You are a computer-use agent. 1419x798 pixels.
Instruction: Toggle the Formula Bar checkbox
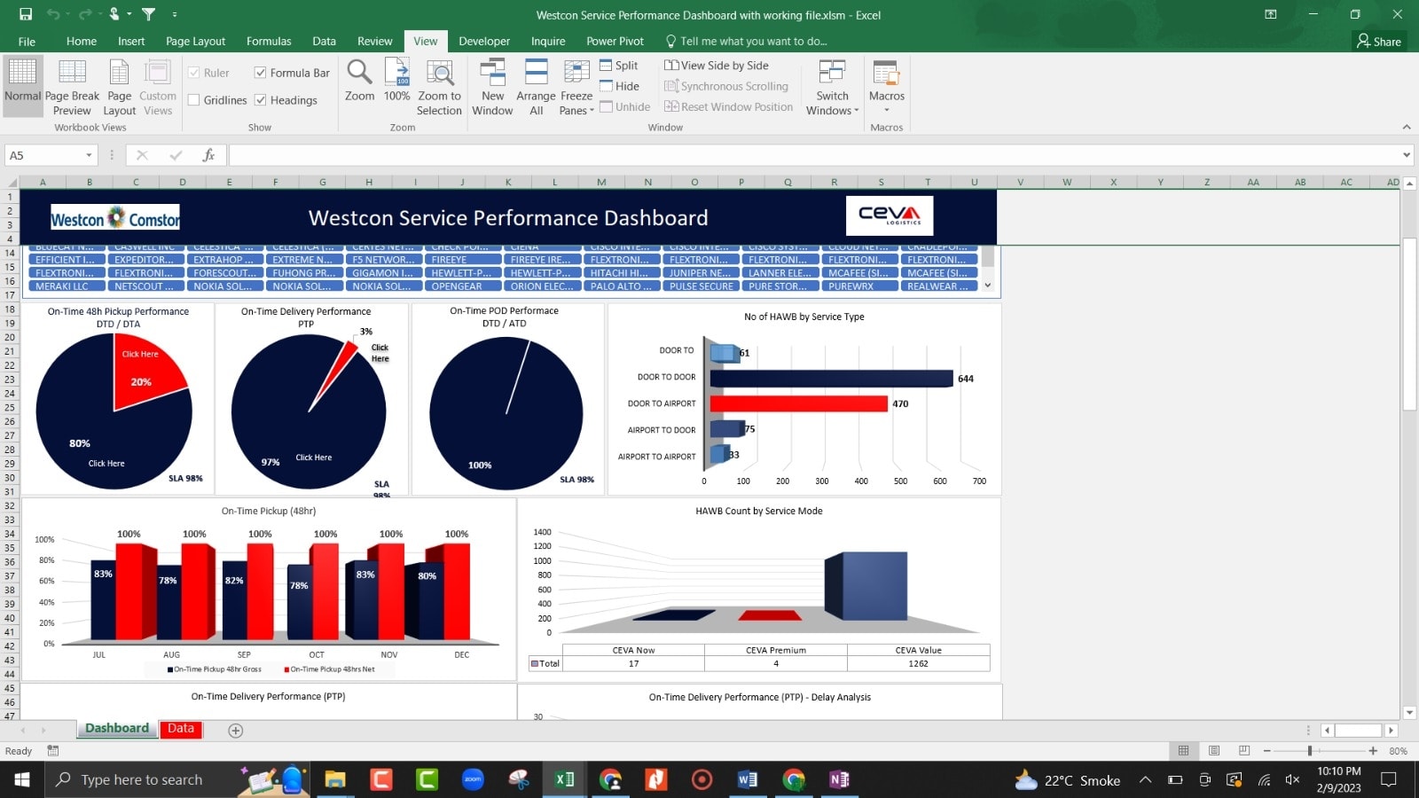(x=260, y=73)
